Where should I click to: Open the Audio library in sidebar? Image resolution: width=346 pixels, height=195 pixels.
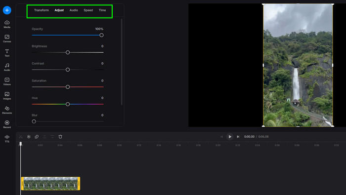7,67
